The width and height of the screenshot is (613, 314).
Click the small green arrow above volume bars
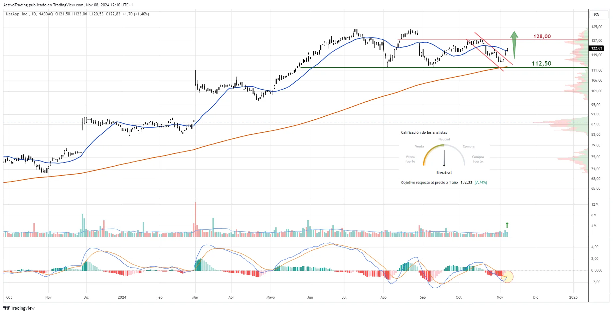pyautogui.click(x=507, y=225)
